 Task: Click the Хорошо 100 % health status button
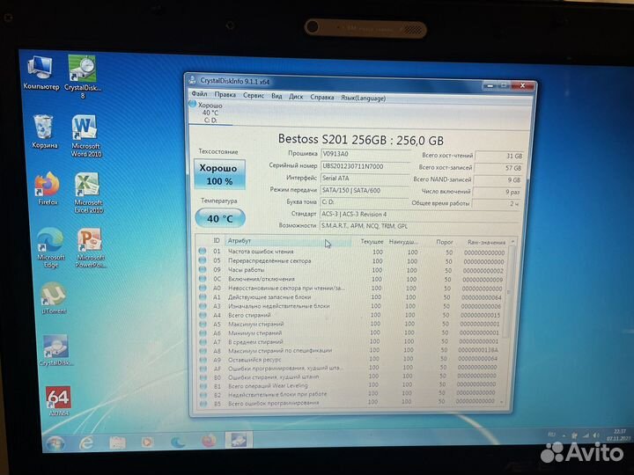[x=219, y=174]
